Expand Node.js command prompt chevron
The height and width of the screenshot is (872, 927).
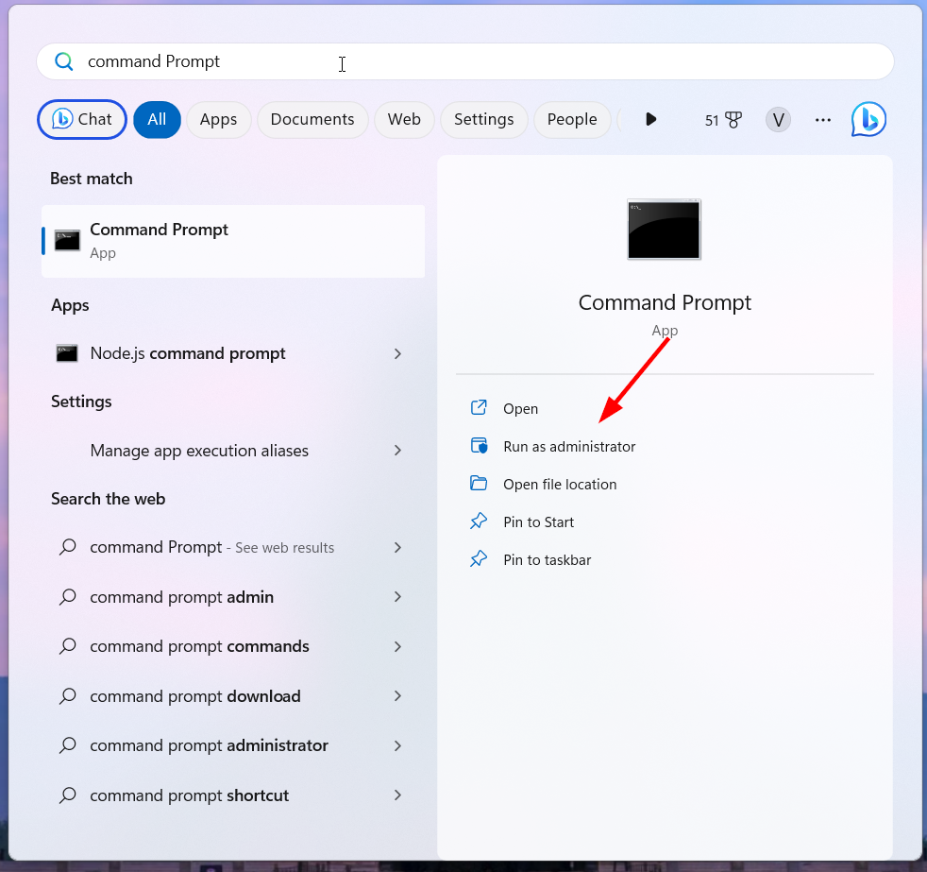click(397, 353)
